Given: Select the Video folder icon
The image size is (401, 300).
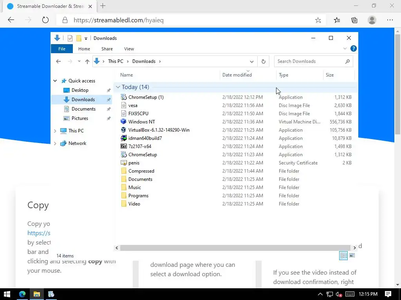Looking at the screenshot, I should [x=124, y=204].
